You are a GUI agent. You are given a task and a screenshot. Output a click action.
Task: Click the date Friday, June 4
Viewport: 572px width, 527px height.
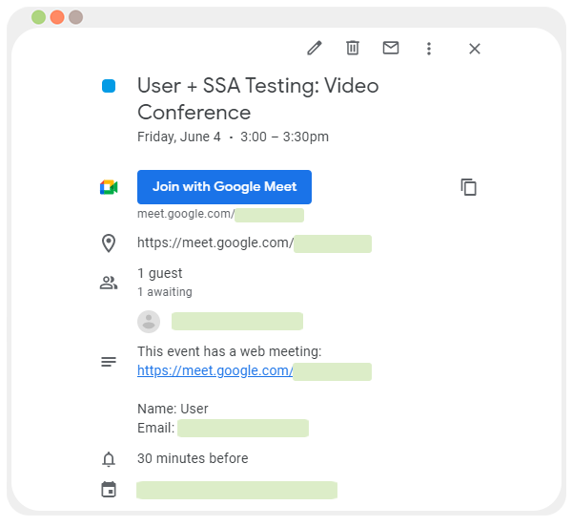[x=179, y=137]
